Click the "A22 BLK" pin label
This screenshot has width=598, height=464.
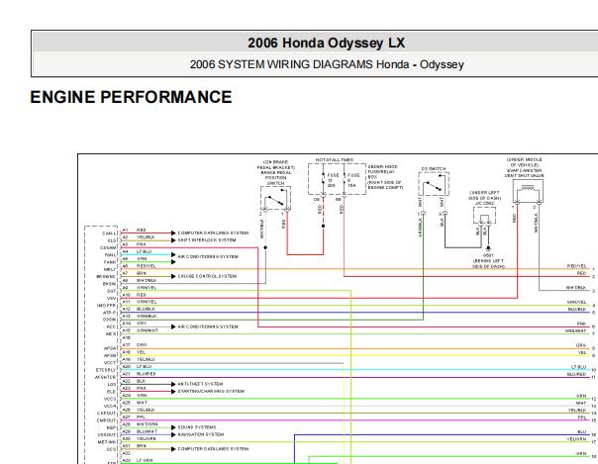[x=134, y=381]
